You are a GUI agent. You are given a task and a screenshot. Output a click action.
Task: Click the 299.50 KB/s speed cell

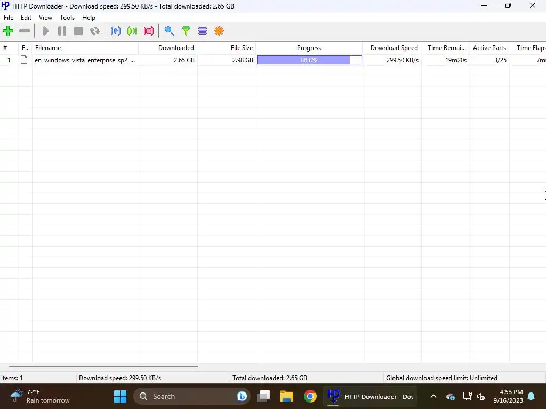392,60
